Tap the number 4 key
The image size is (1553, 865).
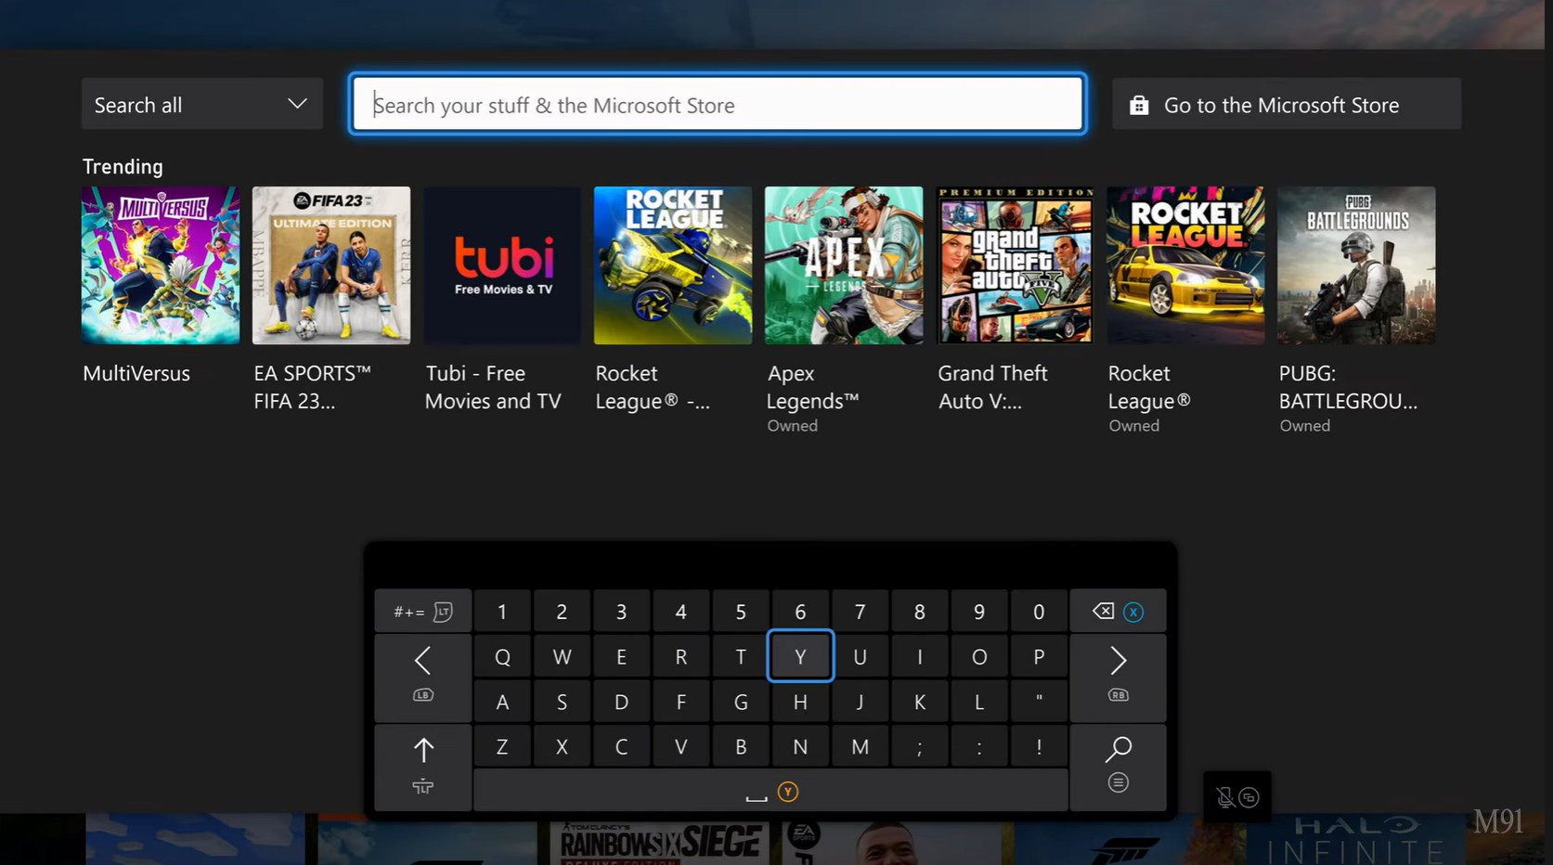tap(681, 612)
